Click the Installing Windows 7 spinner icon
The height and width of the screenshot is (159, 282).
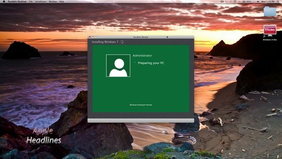pyautogui.click(x=122, y=42)
